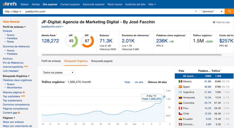Viewport: 234px width, 128px height.
Task: Select the Búsqueda Orgánica tab
Action: (x=76, y=61)
